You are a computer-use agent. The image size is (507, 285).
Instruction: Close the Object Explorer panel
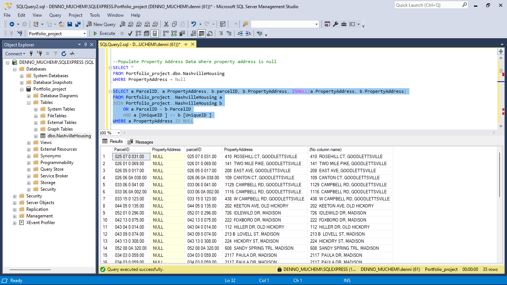(91, 45)
